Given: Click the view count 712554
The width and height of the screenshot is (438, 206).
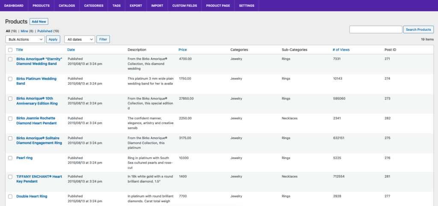Looking at the screenshot, I should (x=339, y=176).
